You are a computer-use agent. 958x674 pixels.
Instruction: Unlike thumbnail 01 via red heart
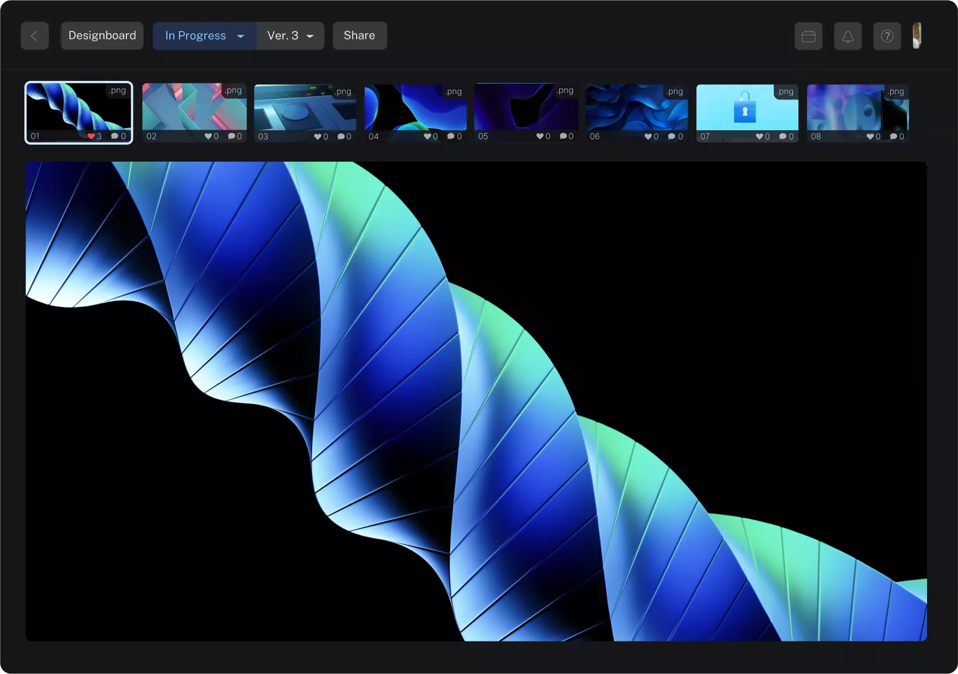click(91, 136)
